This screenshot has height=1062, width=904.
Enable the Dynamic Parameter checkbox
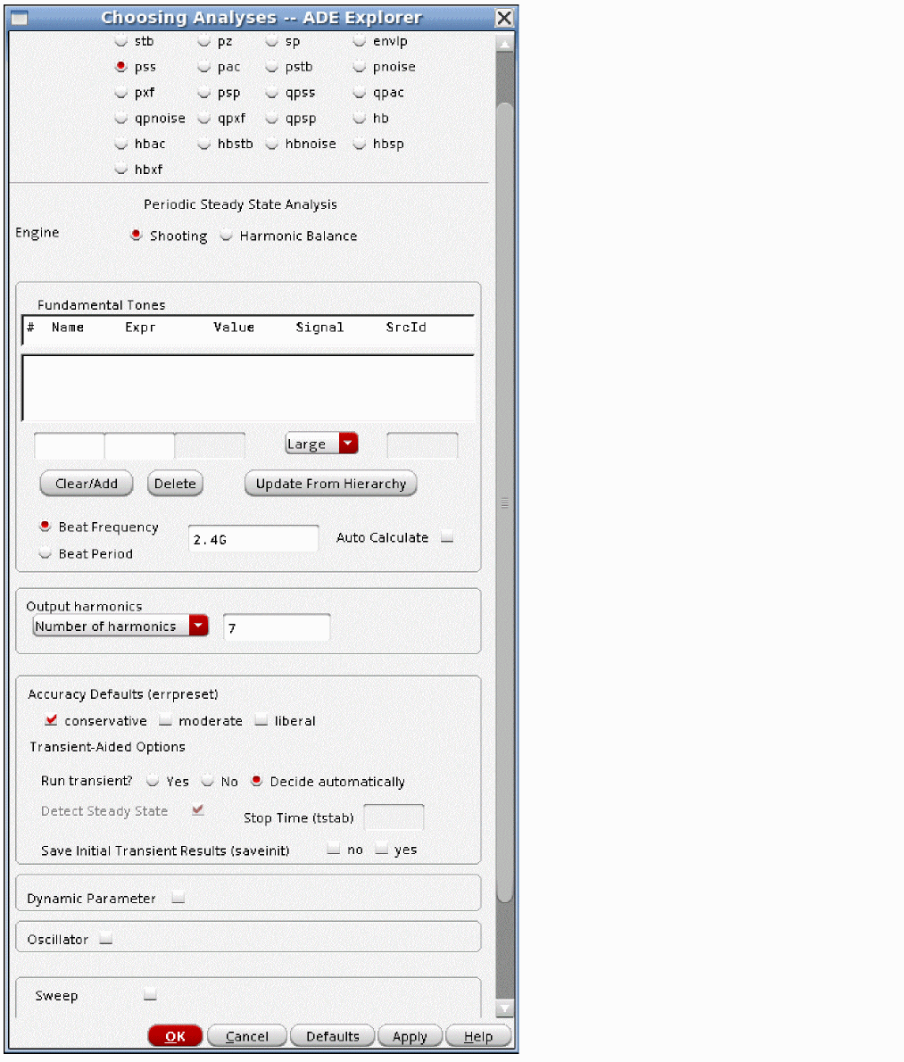(178, 898)
